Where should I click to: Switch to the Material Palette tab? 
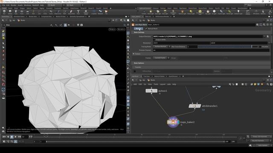coord(159,76)
